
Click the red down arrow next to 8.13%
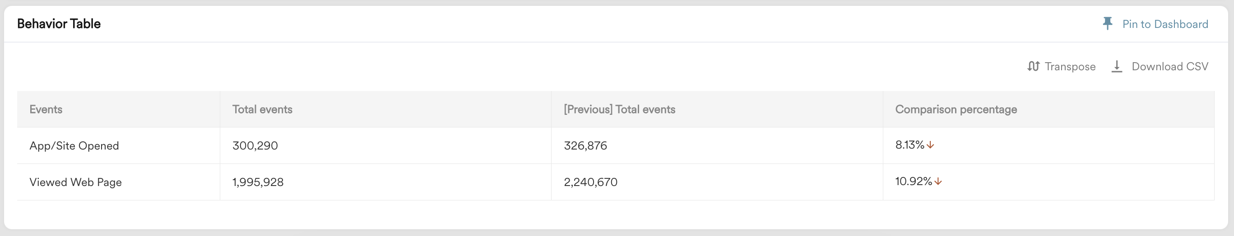click(x=930, y=145)
